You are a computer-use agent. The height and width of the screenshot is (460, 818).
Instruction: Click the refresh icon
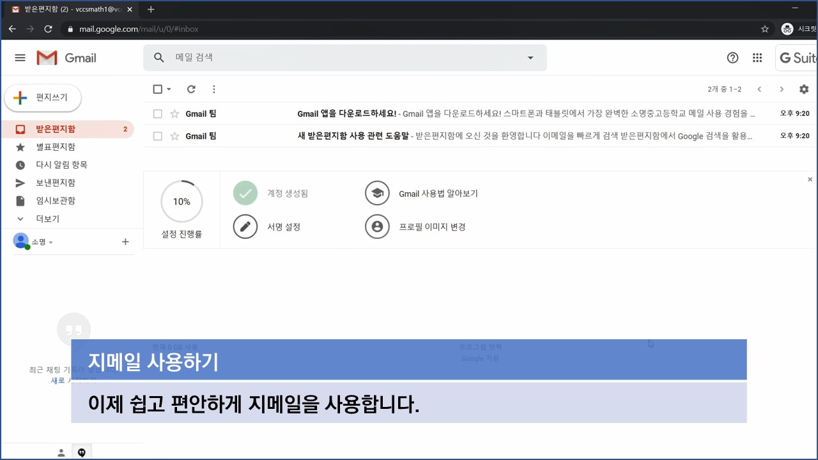click(x=191, y=89)
